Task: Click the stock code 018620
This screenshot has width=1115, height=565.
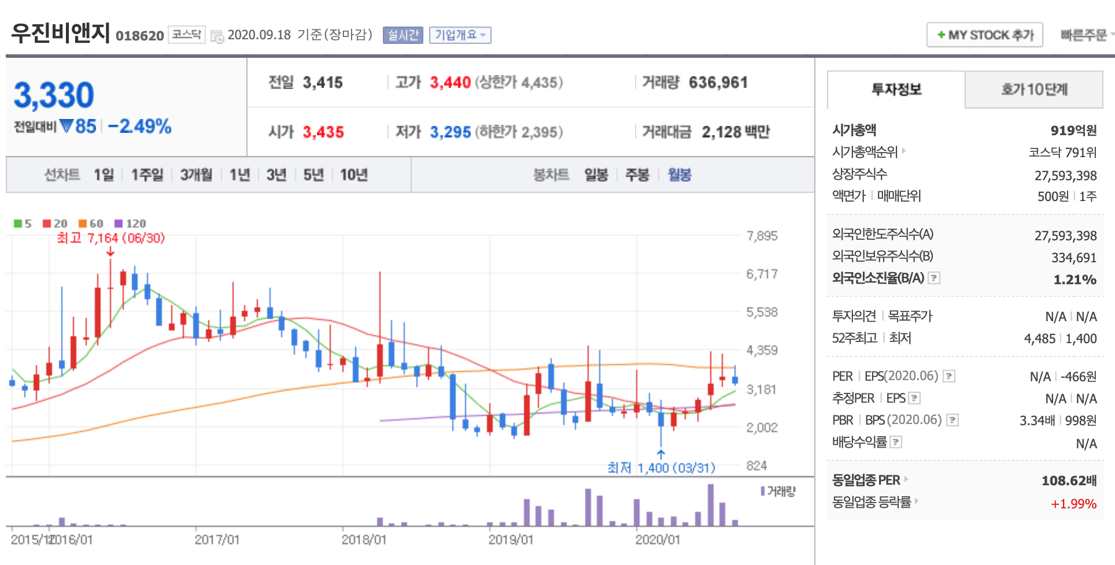Action: [x=140, y=36]
